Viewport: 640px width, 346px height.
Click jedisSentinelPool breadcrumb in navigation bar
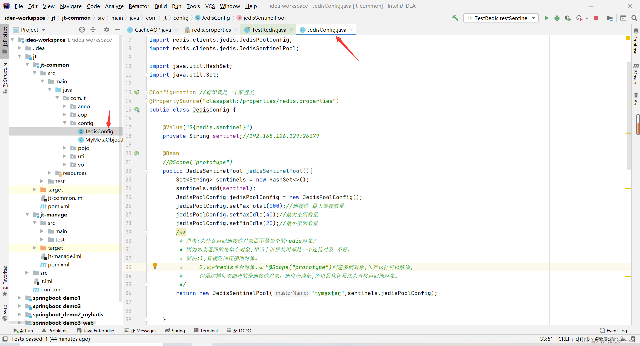click(x=261, y=18)
